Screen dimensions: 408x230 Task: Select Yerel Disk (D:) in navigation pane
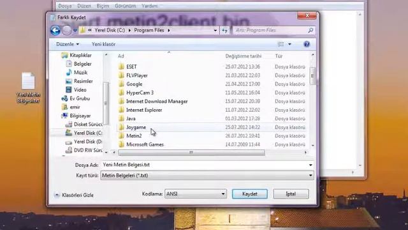tap(88, 142)
